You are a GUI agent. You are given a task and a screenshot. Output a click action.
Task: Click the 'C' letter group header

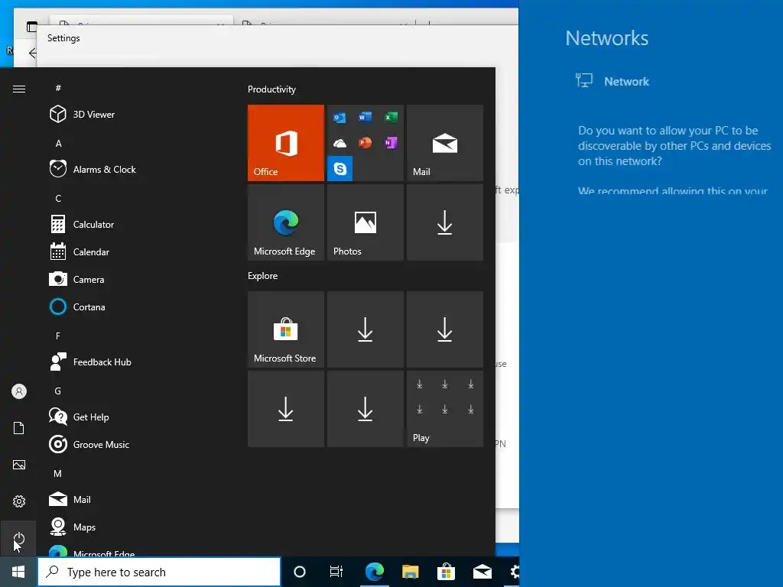click(58, 199)
